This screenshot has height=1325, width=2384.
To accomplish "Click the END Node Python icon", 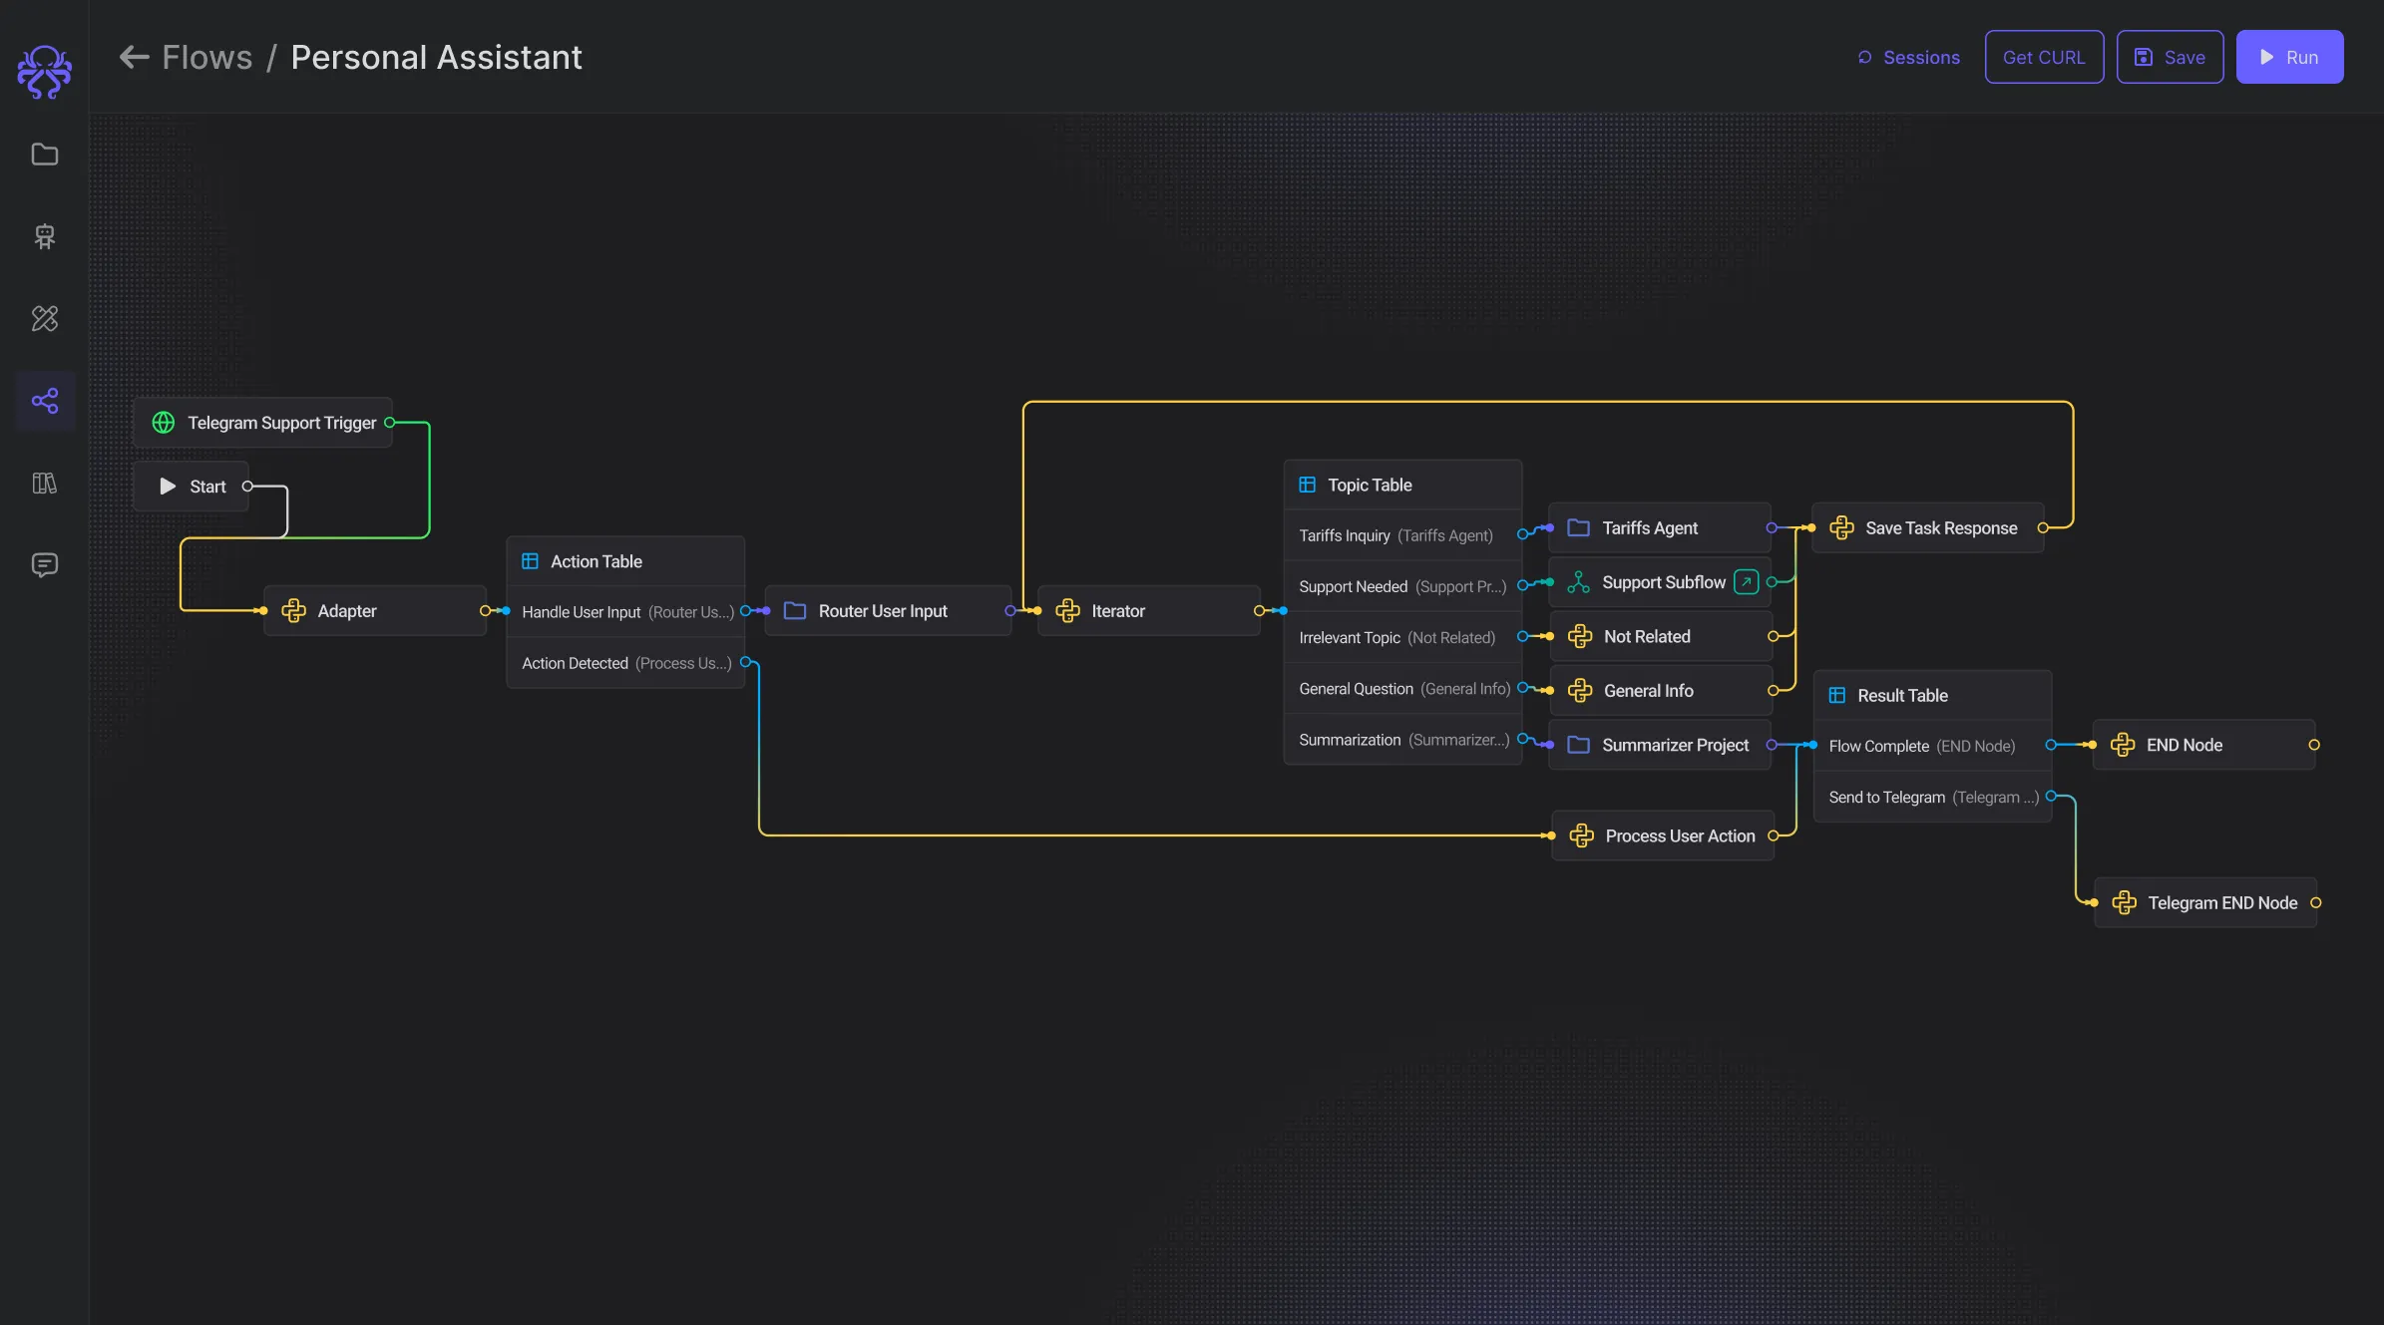I will pos(2123,745).
